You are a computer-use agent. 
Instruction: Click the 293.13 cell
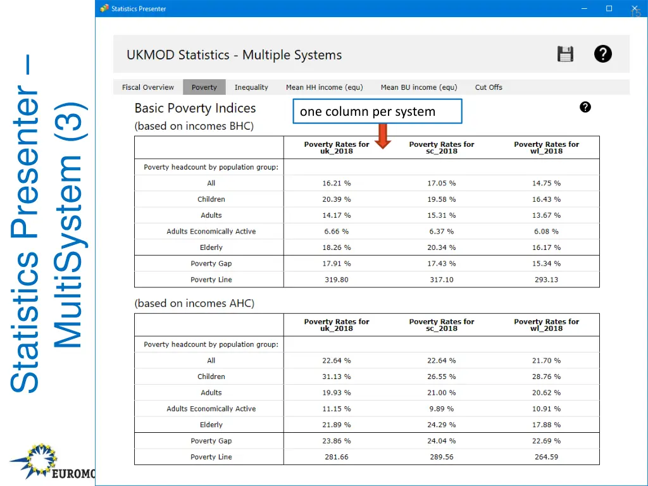tap(546, 280)
